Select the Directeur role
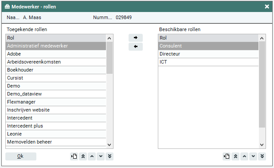The height and width of the screenshot is (168, 274). [208, 54]
